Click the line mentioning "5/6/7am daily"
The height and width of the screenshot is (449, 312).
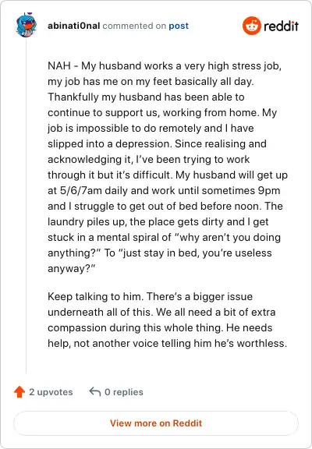click(x=164, y=191)
